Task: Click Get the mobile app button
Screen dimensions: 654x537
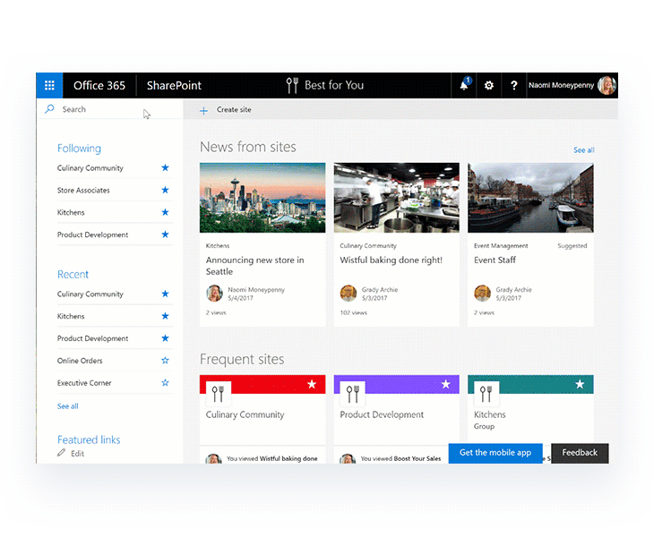Action: click(495, 453)
